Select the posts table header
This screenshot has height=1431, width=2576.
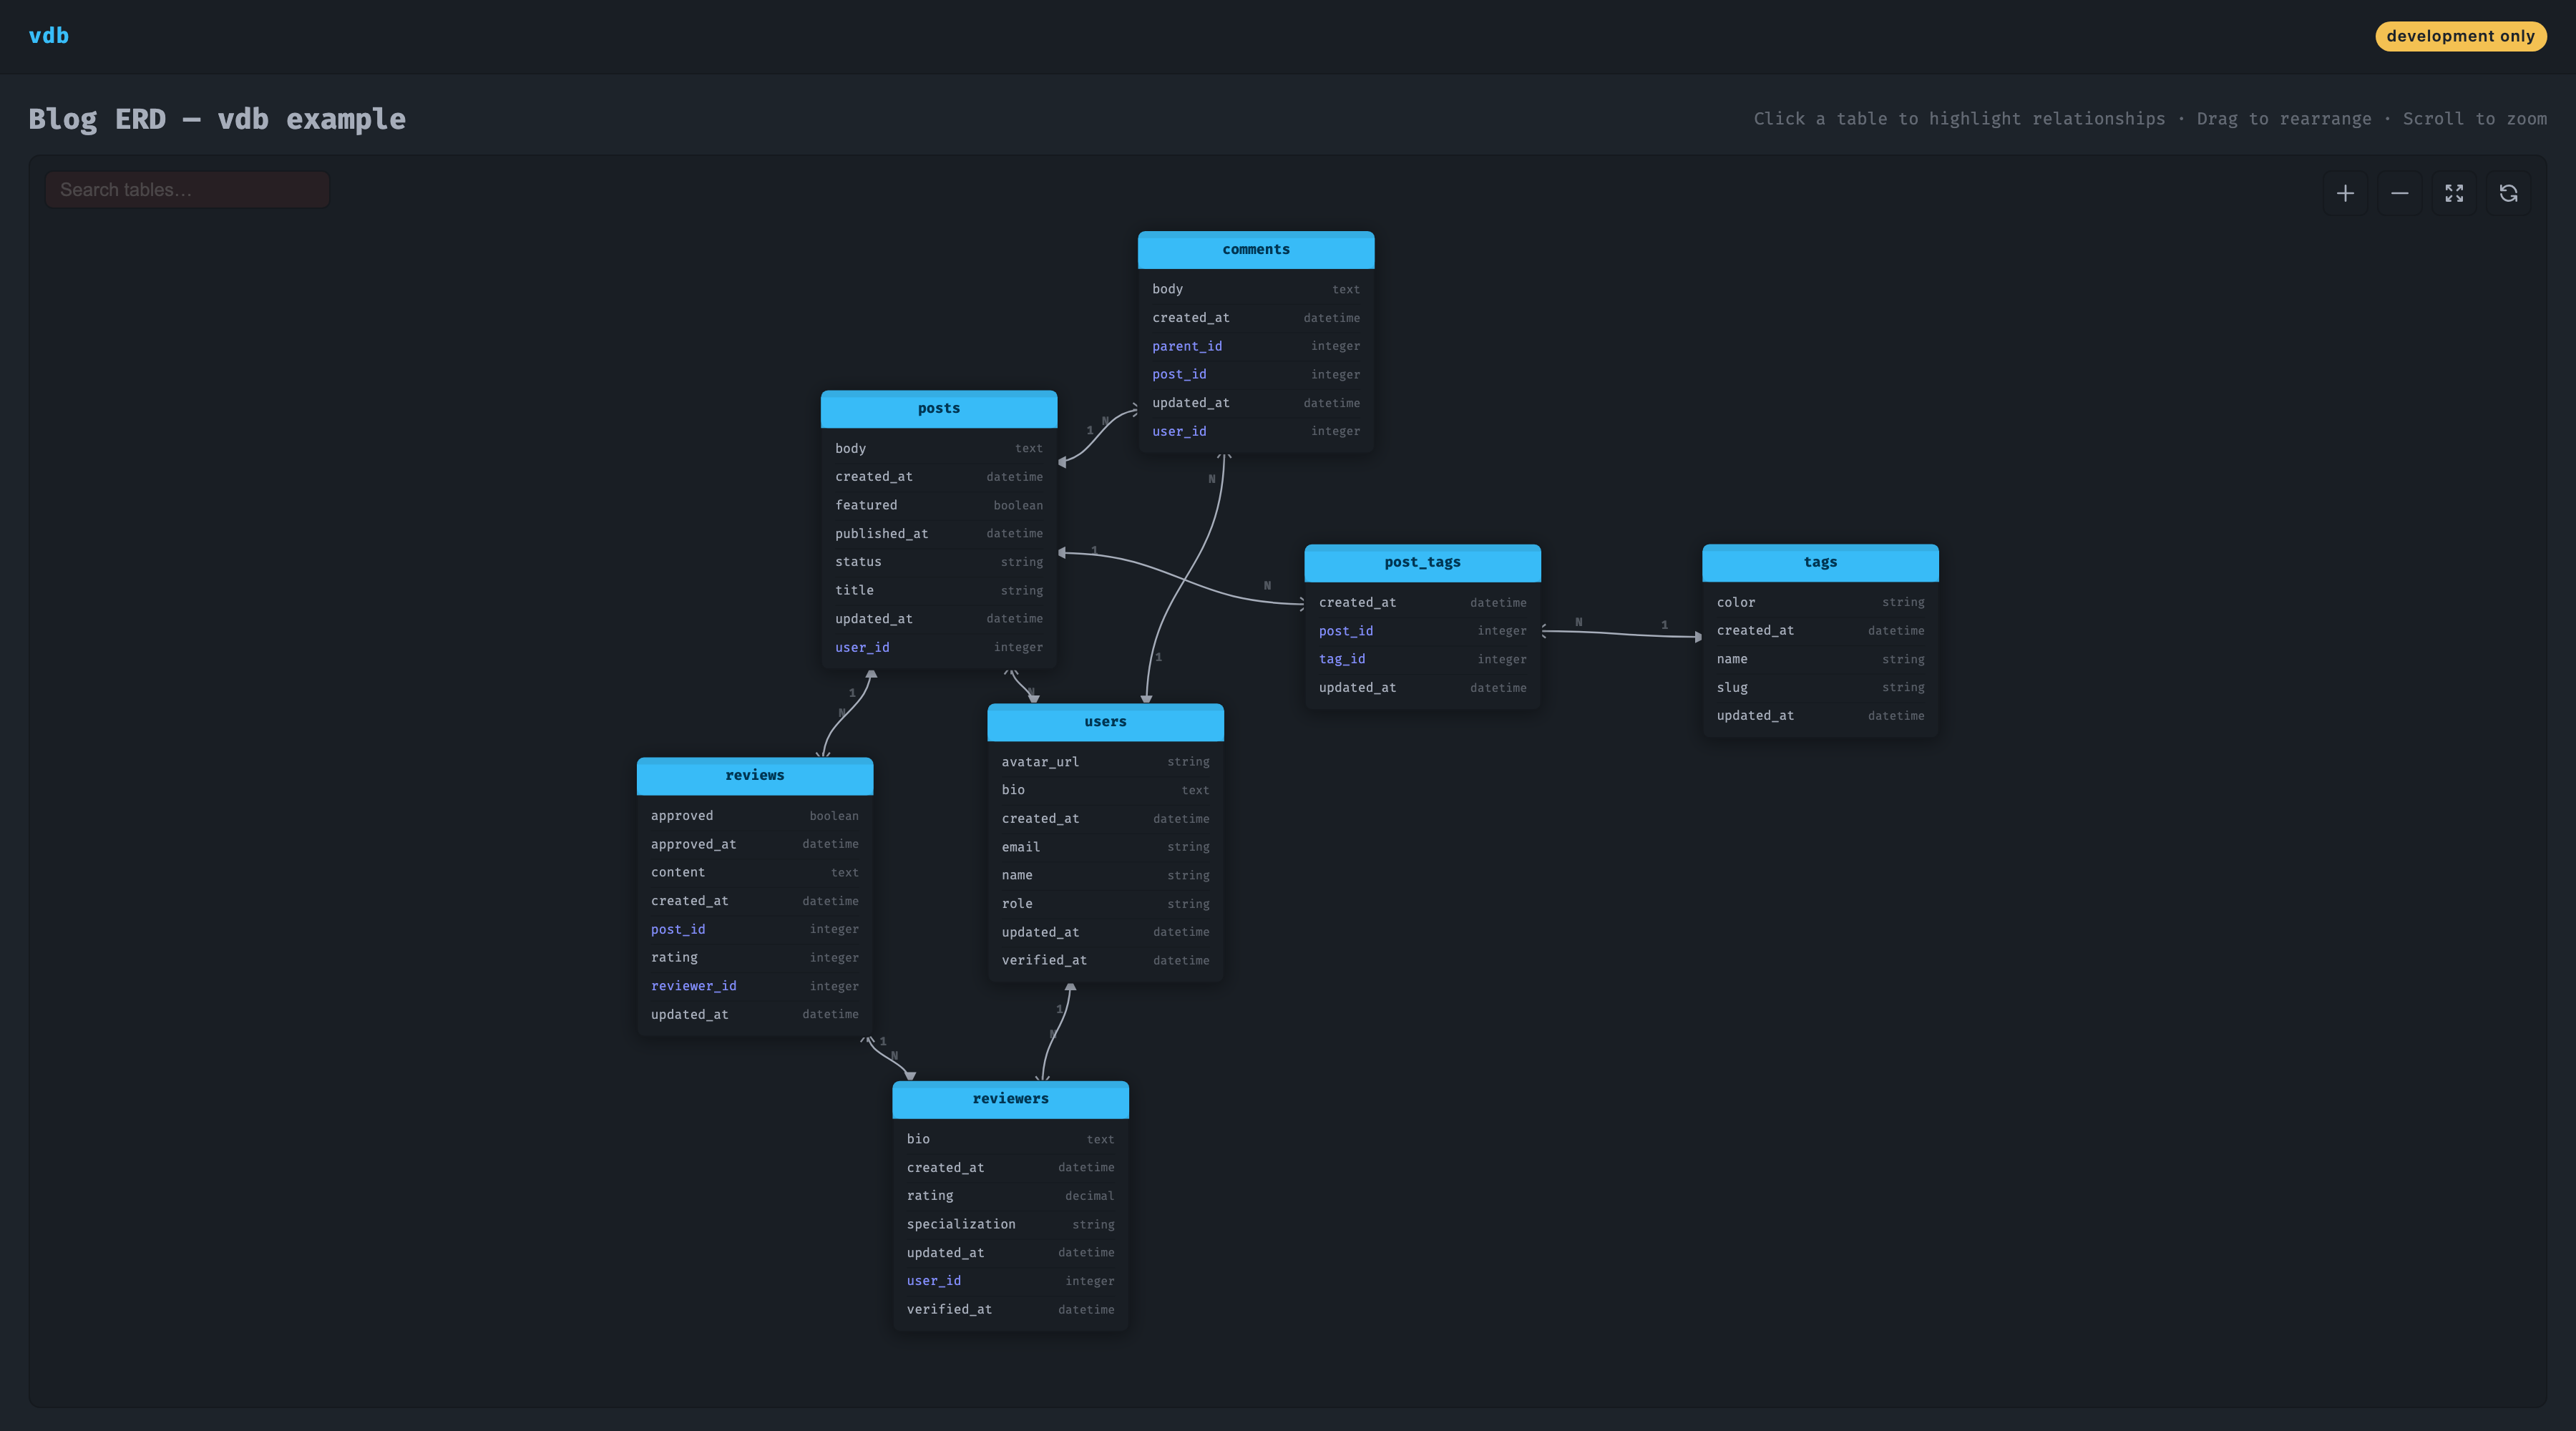click(938, 408)
